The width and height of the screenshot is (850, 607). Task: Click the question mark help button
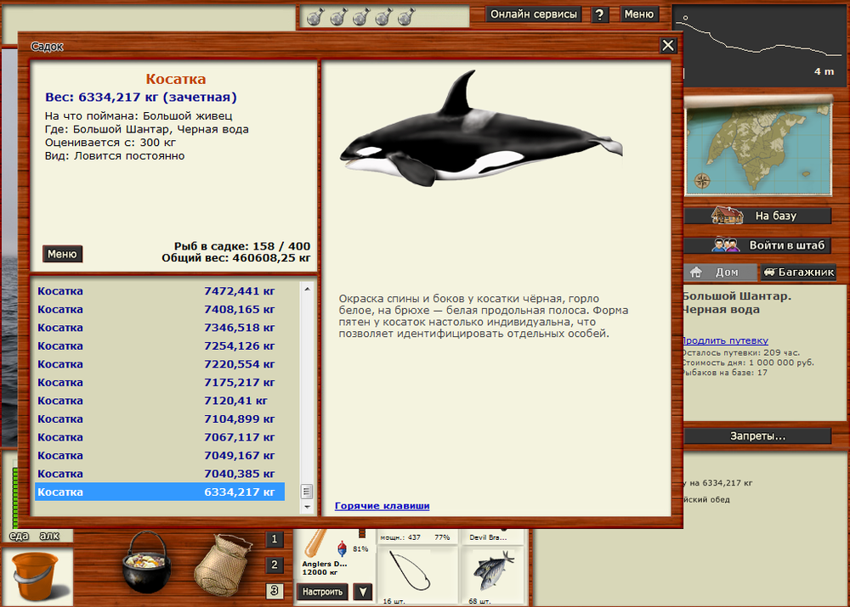(600, 14)
